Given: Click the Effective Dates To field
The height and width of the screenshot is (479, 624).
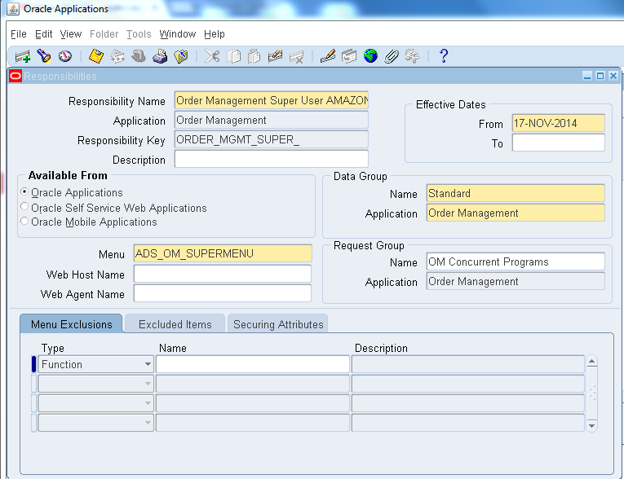Looking at the screenshot, I should (558, 143).
